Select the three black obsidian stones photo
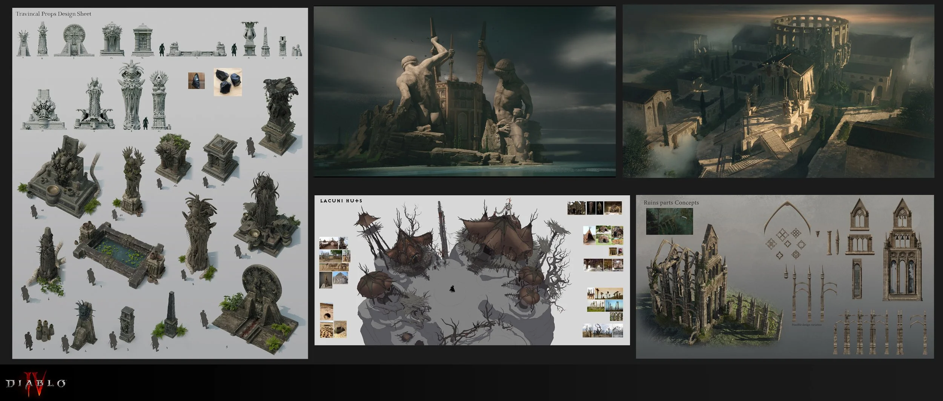This screenshot has width=943, height=401. [228, 82]
